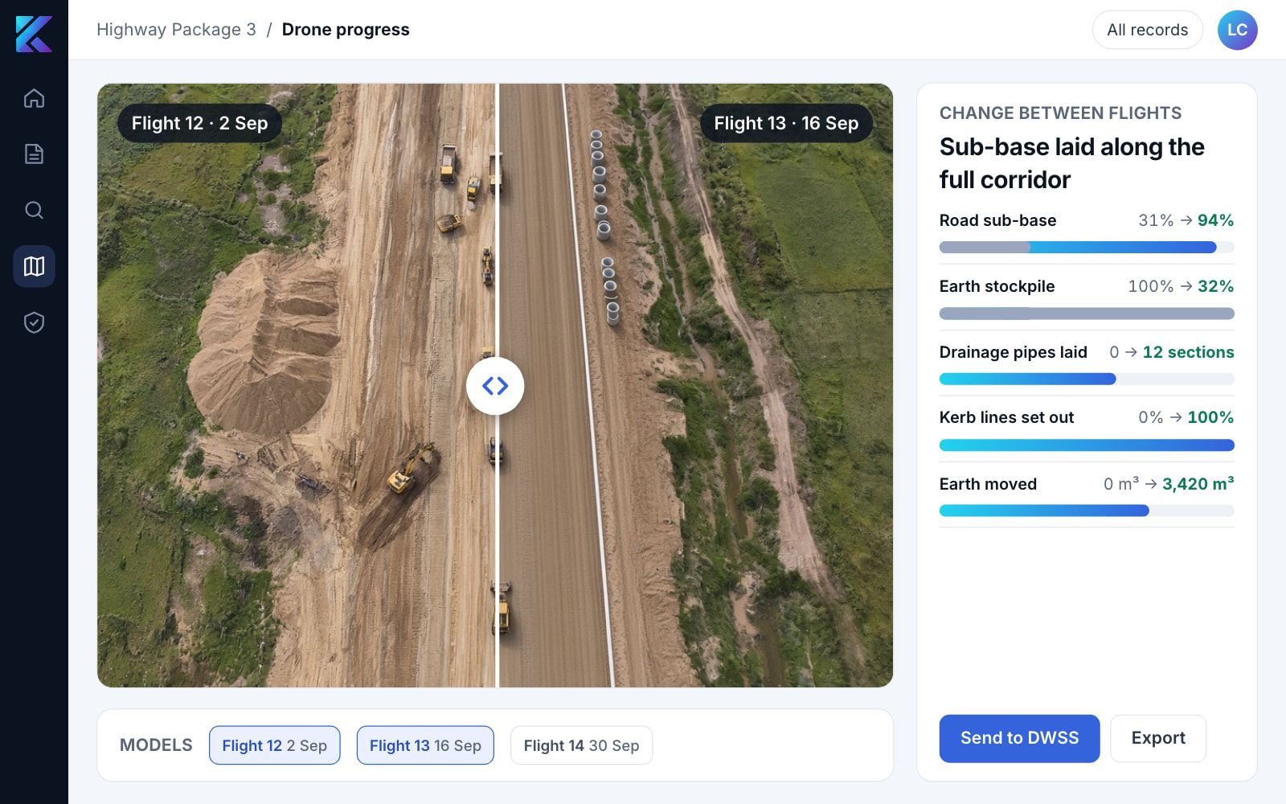
Task: Click the Road sub-base progress bar
Action: coord(1087,248)
